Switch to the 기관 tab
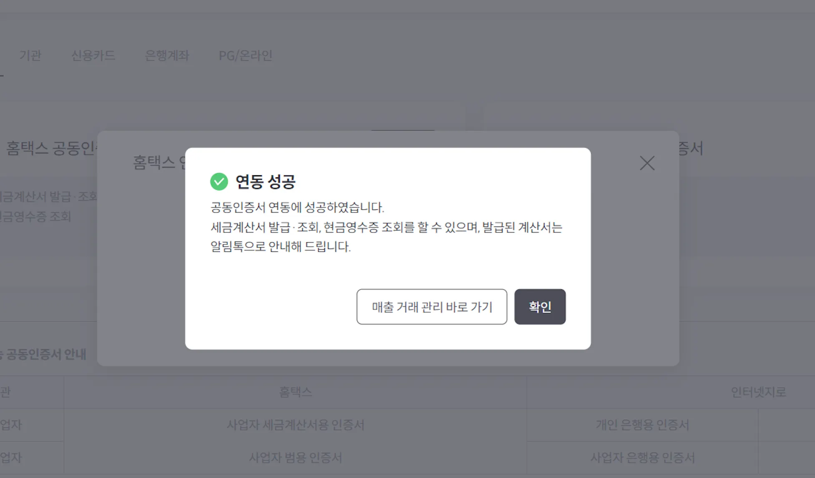 (30, 55)
